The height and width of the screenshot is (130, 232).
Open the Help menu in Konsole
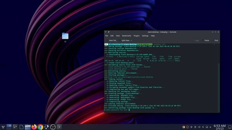tap(153, 36)
